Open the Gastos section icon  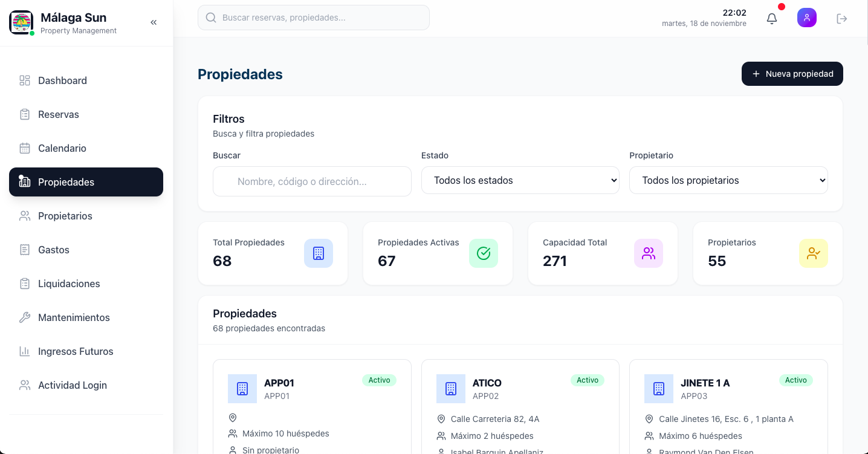[24, 249]
